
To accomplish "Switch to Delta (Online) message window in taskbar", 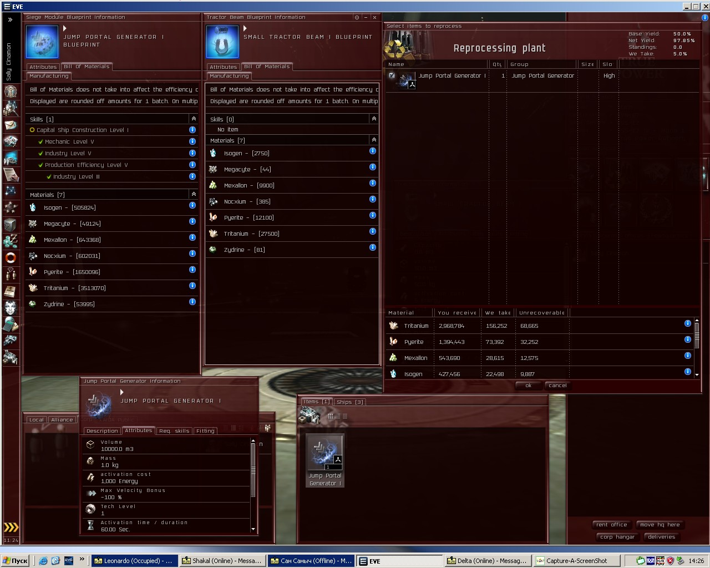I will [x=488, y=561].
